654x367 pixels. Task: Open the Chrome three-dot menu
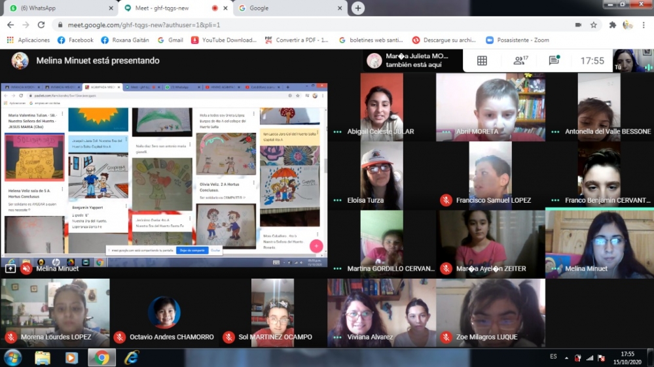[x=644, y=25]
